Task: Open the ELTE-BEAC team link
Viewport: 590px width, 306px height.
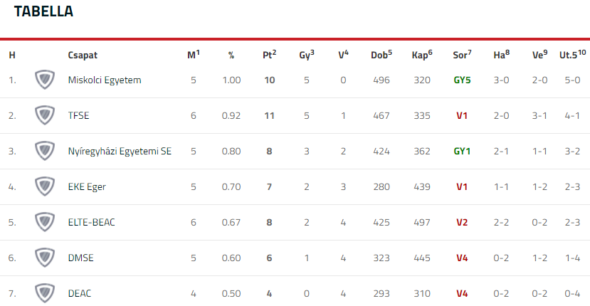Action: coord(91,223)
